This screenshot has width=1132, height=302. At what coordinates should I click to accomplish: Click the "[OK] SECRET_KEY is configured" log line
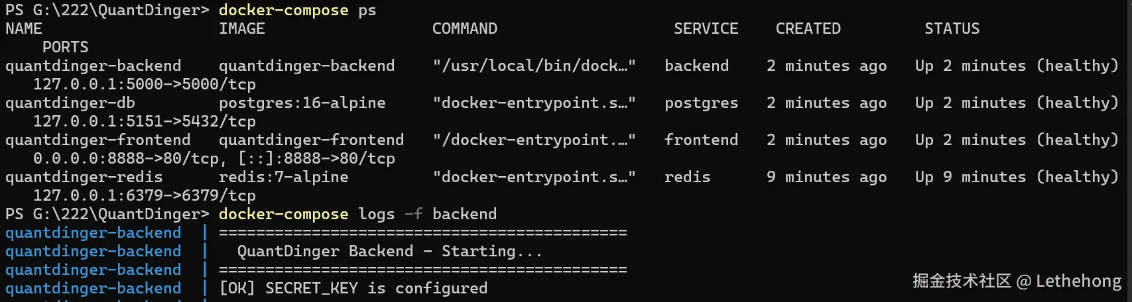point(353,288)
